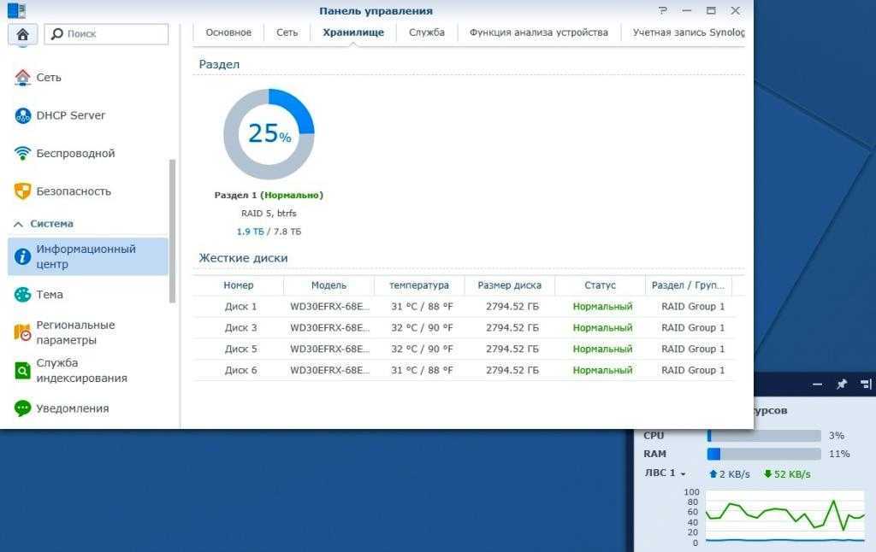Open DHCP Server settings
Screen dimensions: 876x552
pos(23,115)
